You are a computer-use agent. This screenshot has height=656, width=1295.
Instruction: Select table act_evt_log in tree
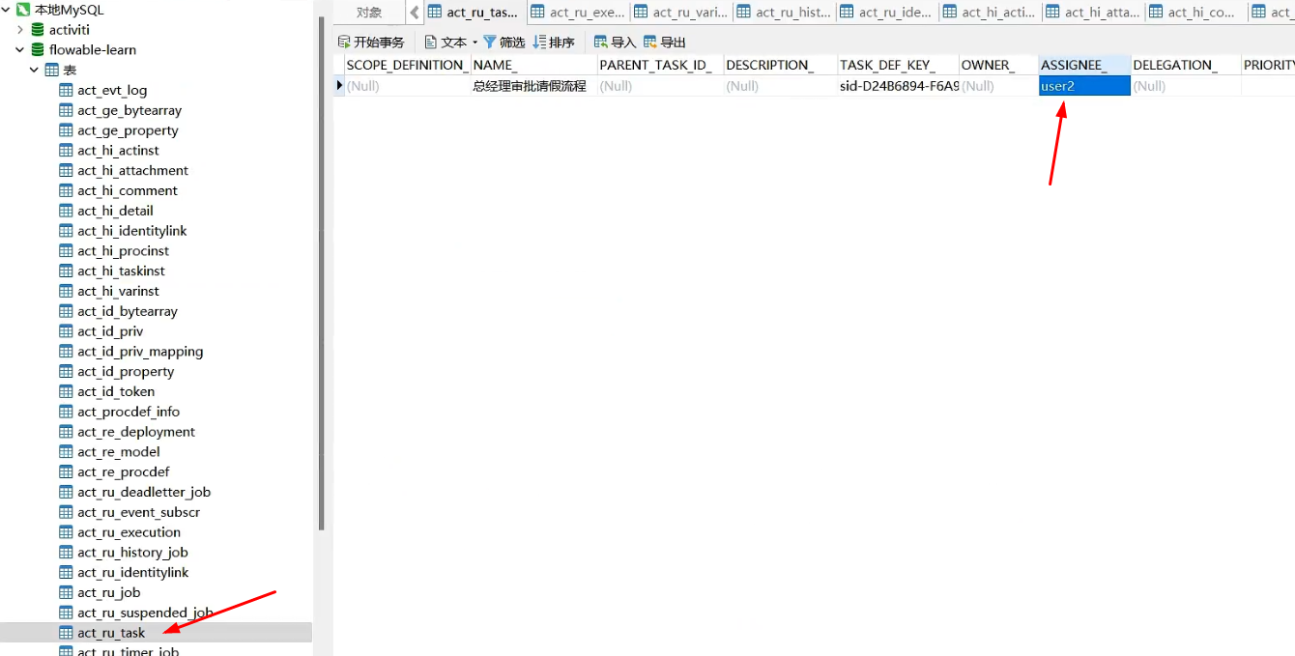pyautogui.click(x=112, y=90)
